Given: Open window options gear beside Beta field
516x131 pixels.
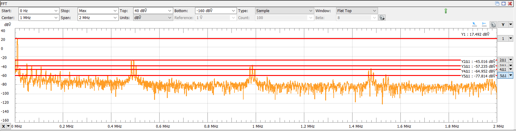Looking at the screenshot, I should click(x=382, y=18).
